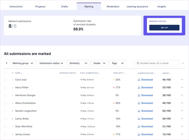
Task: Go to the Insights tab
Action: tap(162, 6)
